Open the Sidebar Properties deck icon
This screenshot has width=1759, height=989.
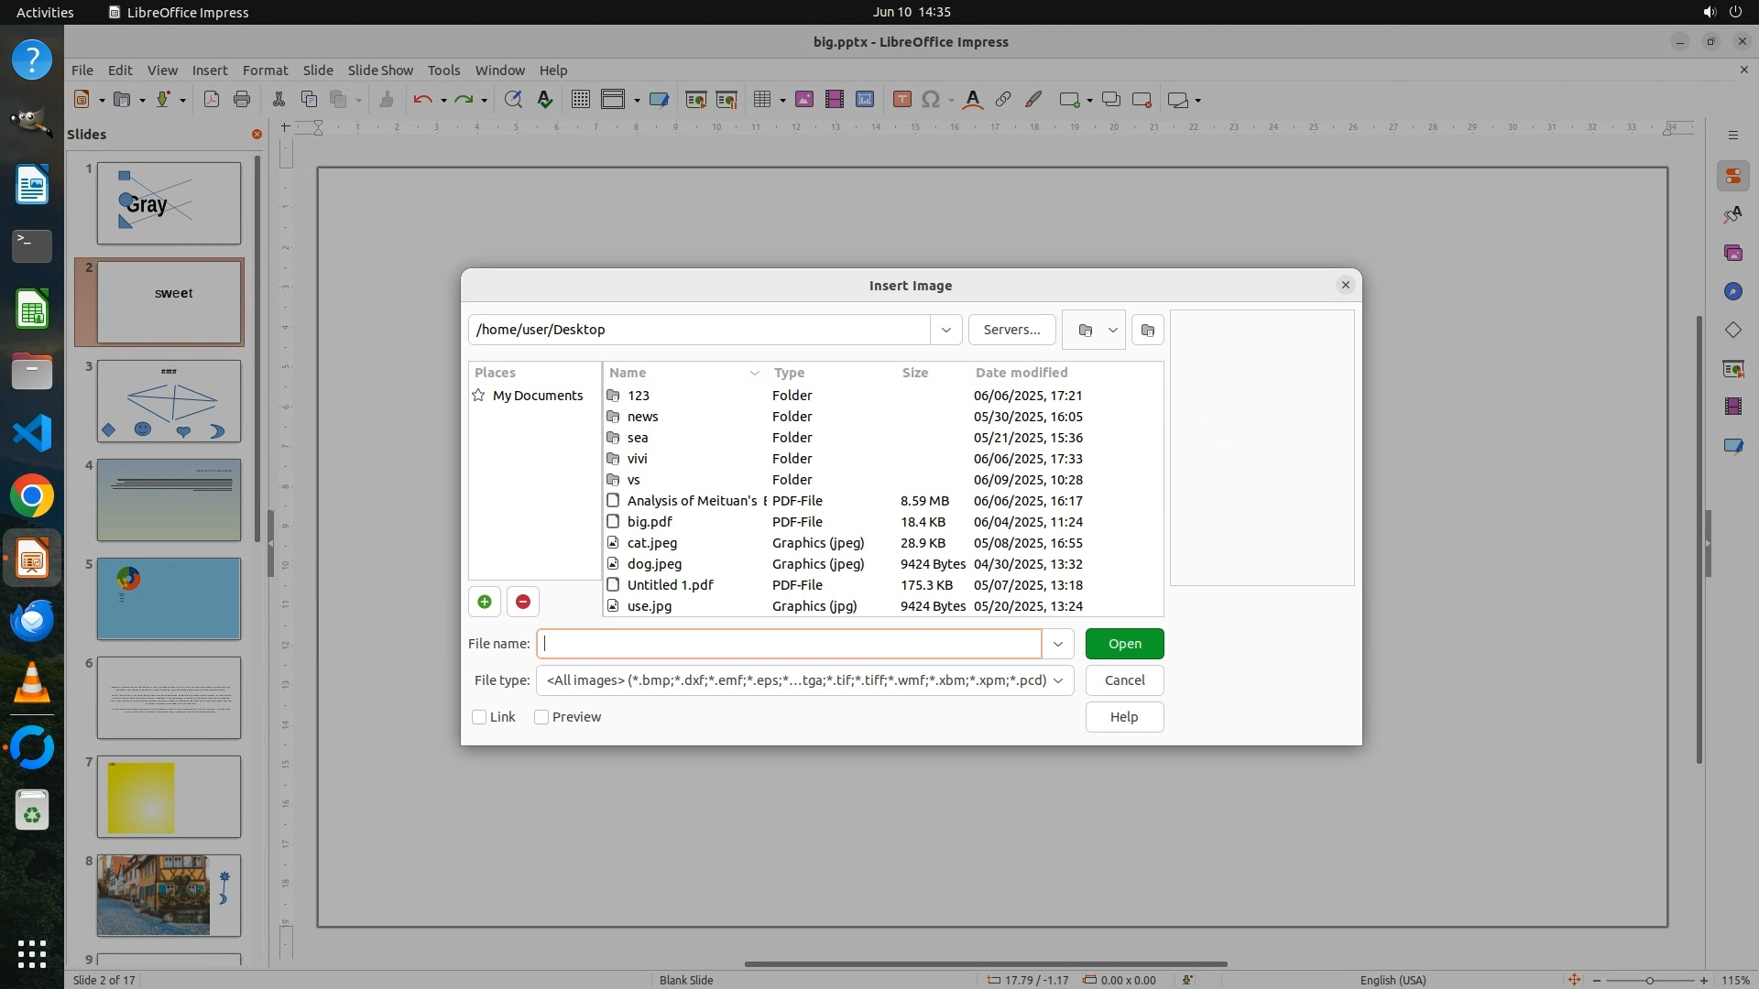[x=1732, y=176]
